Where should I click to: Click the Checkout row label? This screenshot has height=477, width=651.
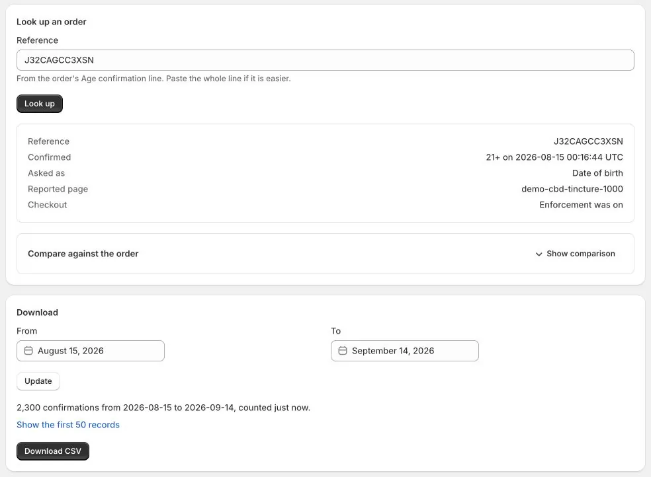(x=48, y=205)
